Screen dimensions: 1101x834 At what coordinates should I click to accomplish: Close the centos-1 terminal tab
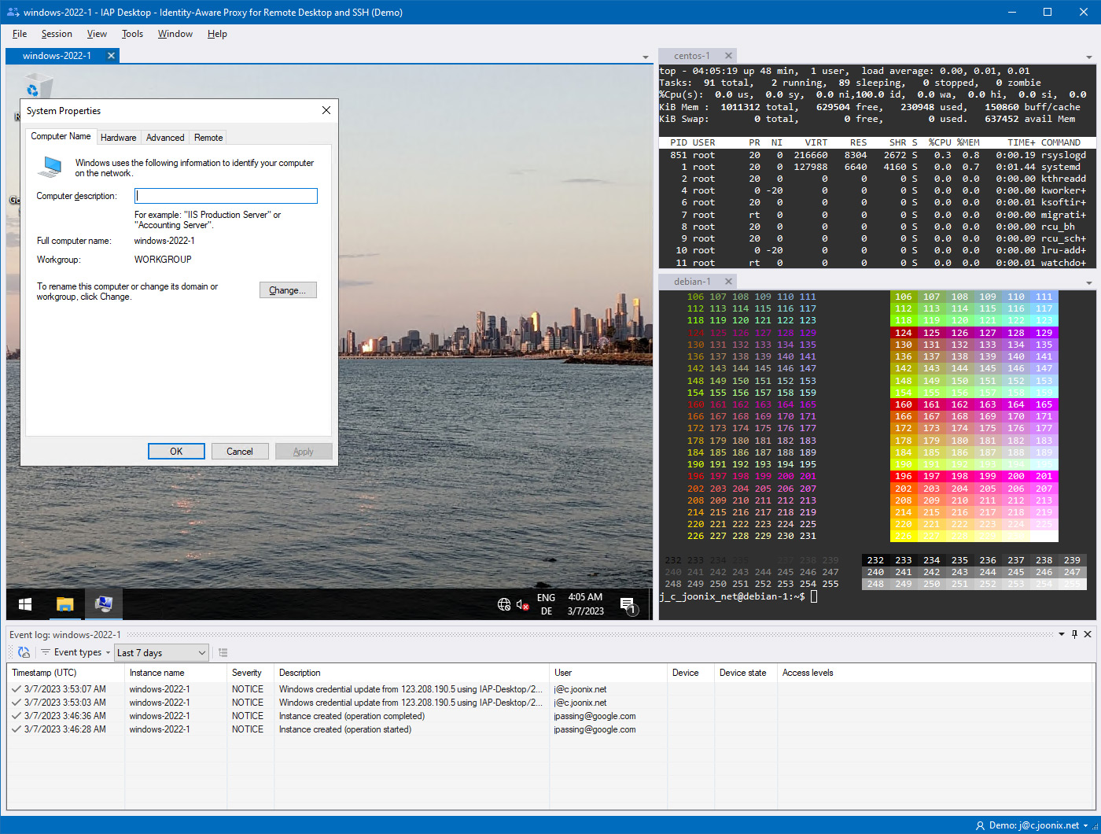click(728, 56)
